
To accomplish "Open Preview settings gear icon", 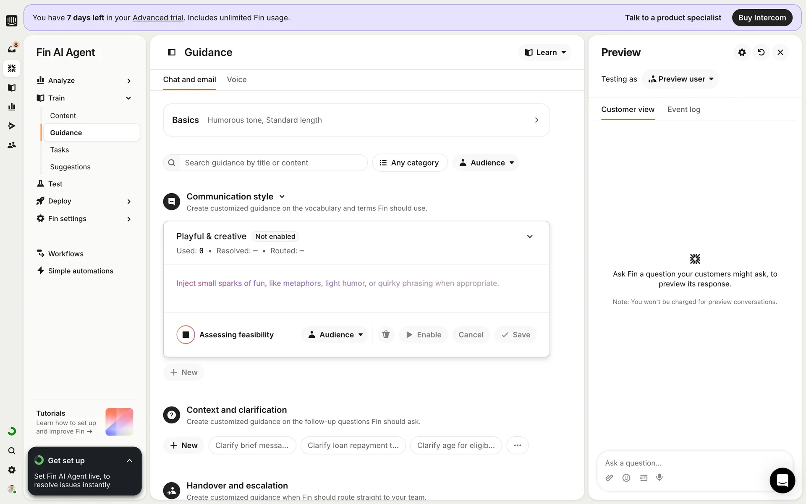I will click(x=742, y=52).
